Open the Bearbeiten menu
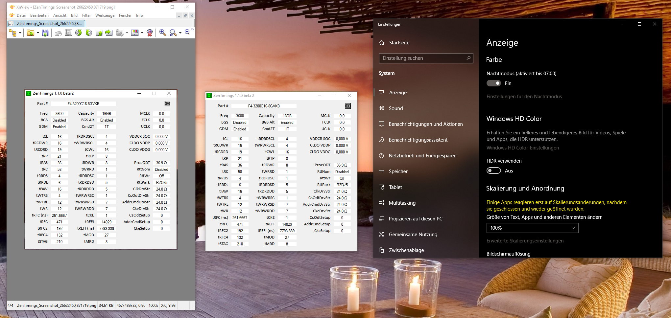The height and width of the screenshot is (318, 671). tap(39, 15)
